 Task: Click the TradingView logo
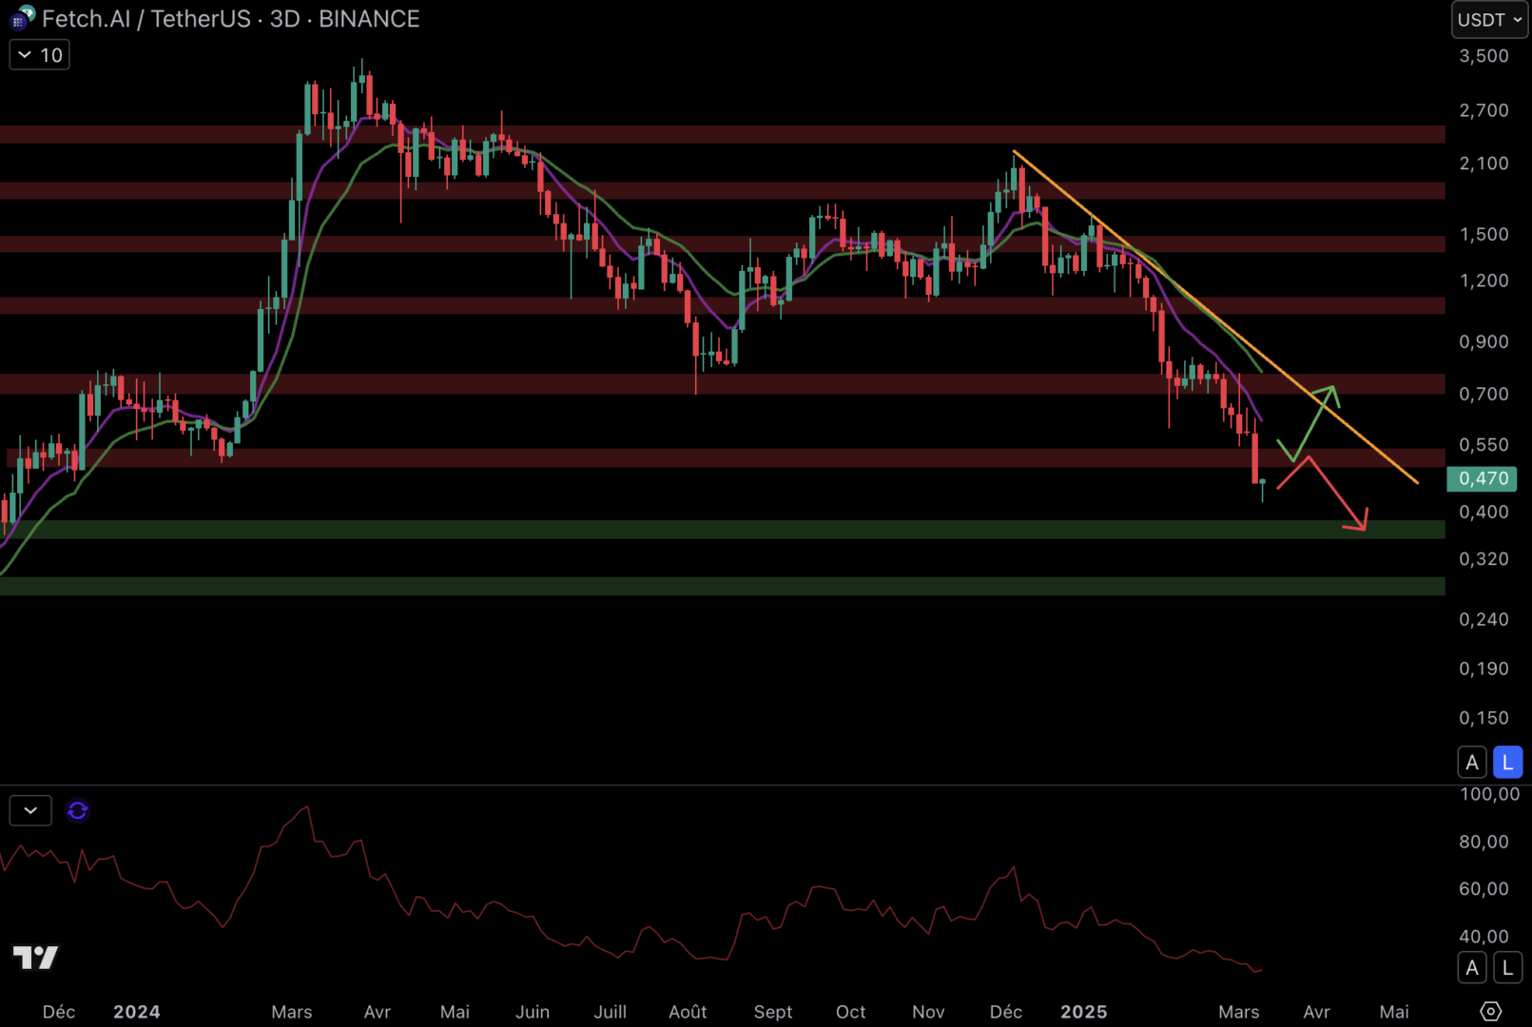point(35,957)
